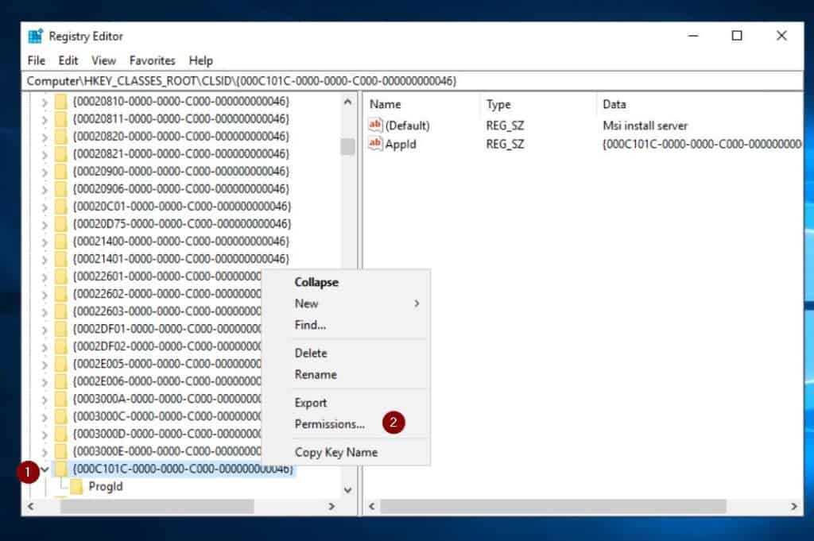Expand the {00020C01-0000-0000-C000-000000000046} key
This screenshot has height=541, width=814.
coord(45,207)
